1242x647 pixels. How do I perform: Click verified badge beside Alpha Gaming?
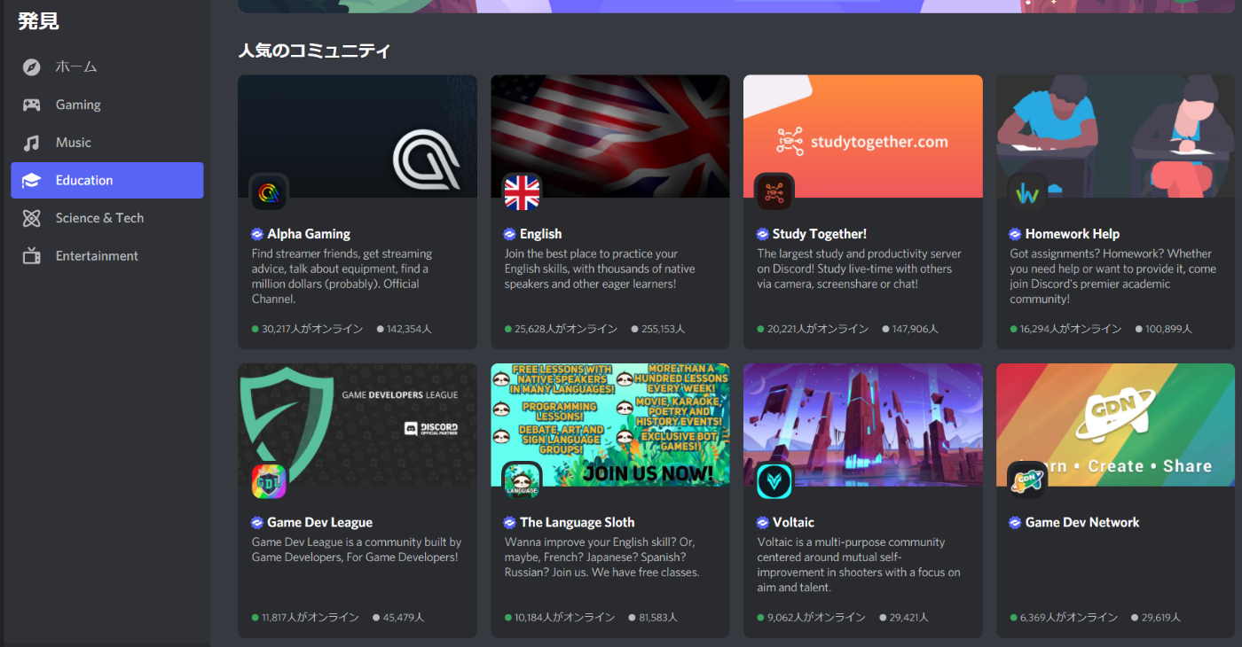pos(257,234)
